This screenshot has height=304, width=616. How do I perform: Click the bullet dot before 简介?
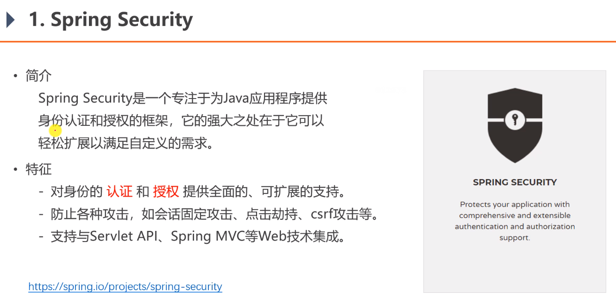[x=15, y=76]
